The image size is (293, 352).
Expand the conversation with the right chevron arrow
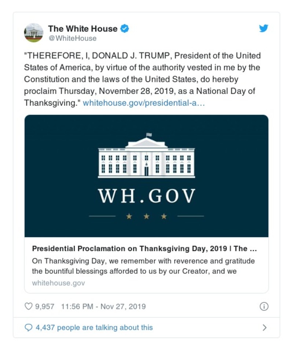click(265, 327)
